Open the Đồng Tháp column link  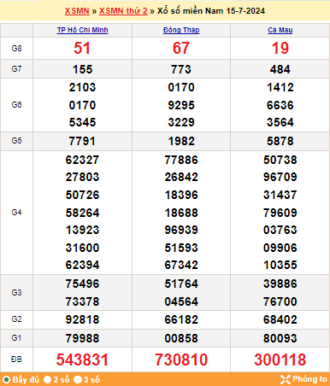tap(181, 30)
